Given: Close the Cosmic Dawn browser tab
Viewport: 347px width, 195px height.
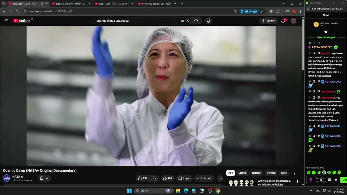Looking at the screenshot, I should point(46,4).
